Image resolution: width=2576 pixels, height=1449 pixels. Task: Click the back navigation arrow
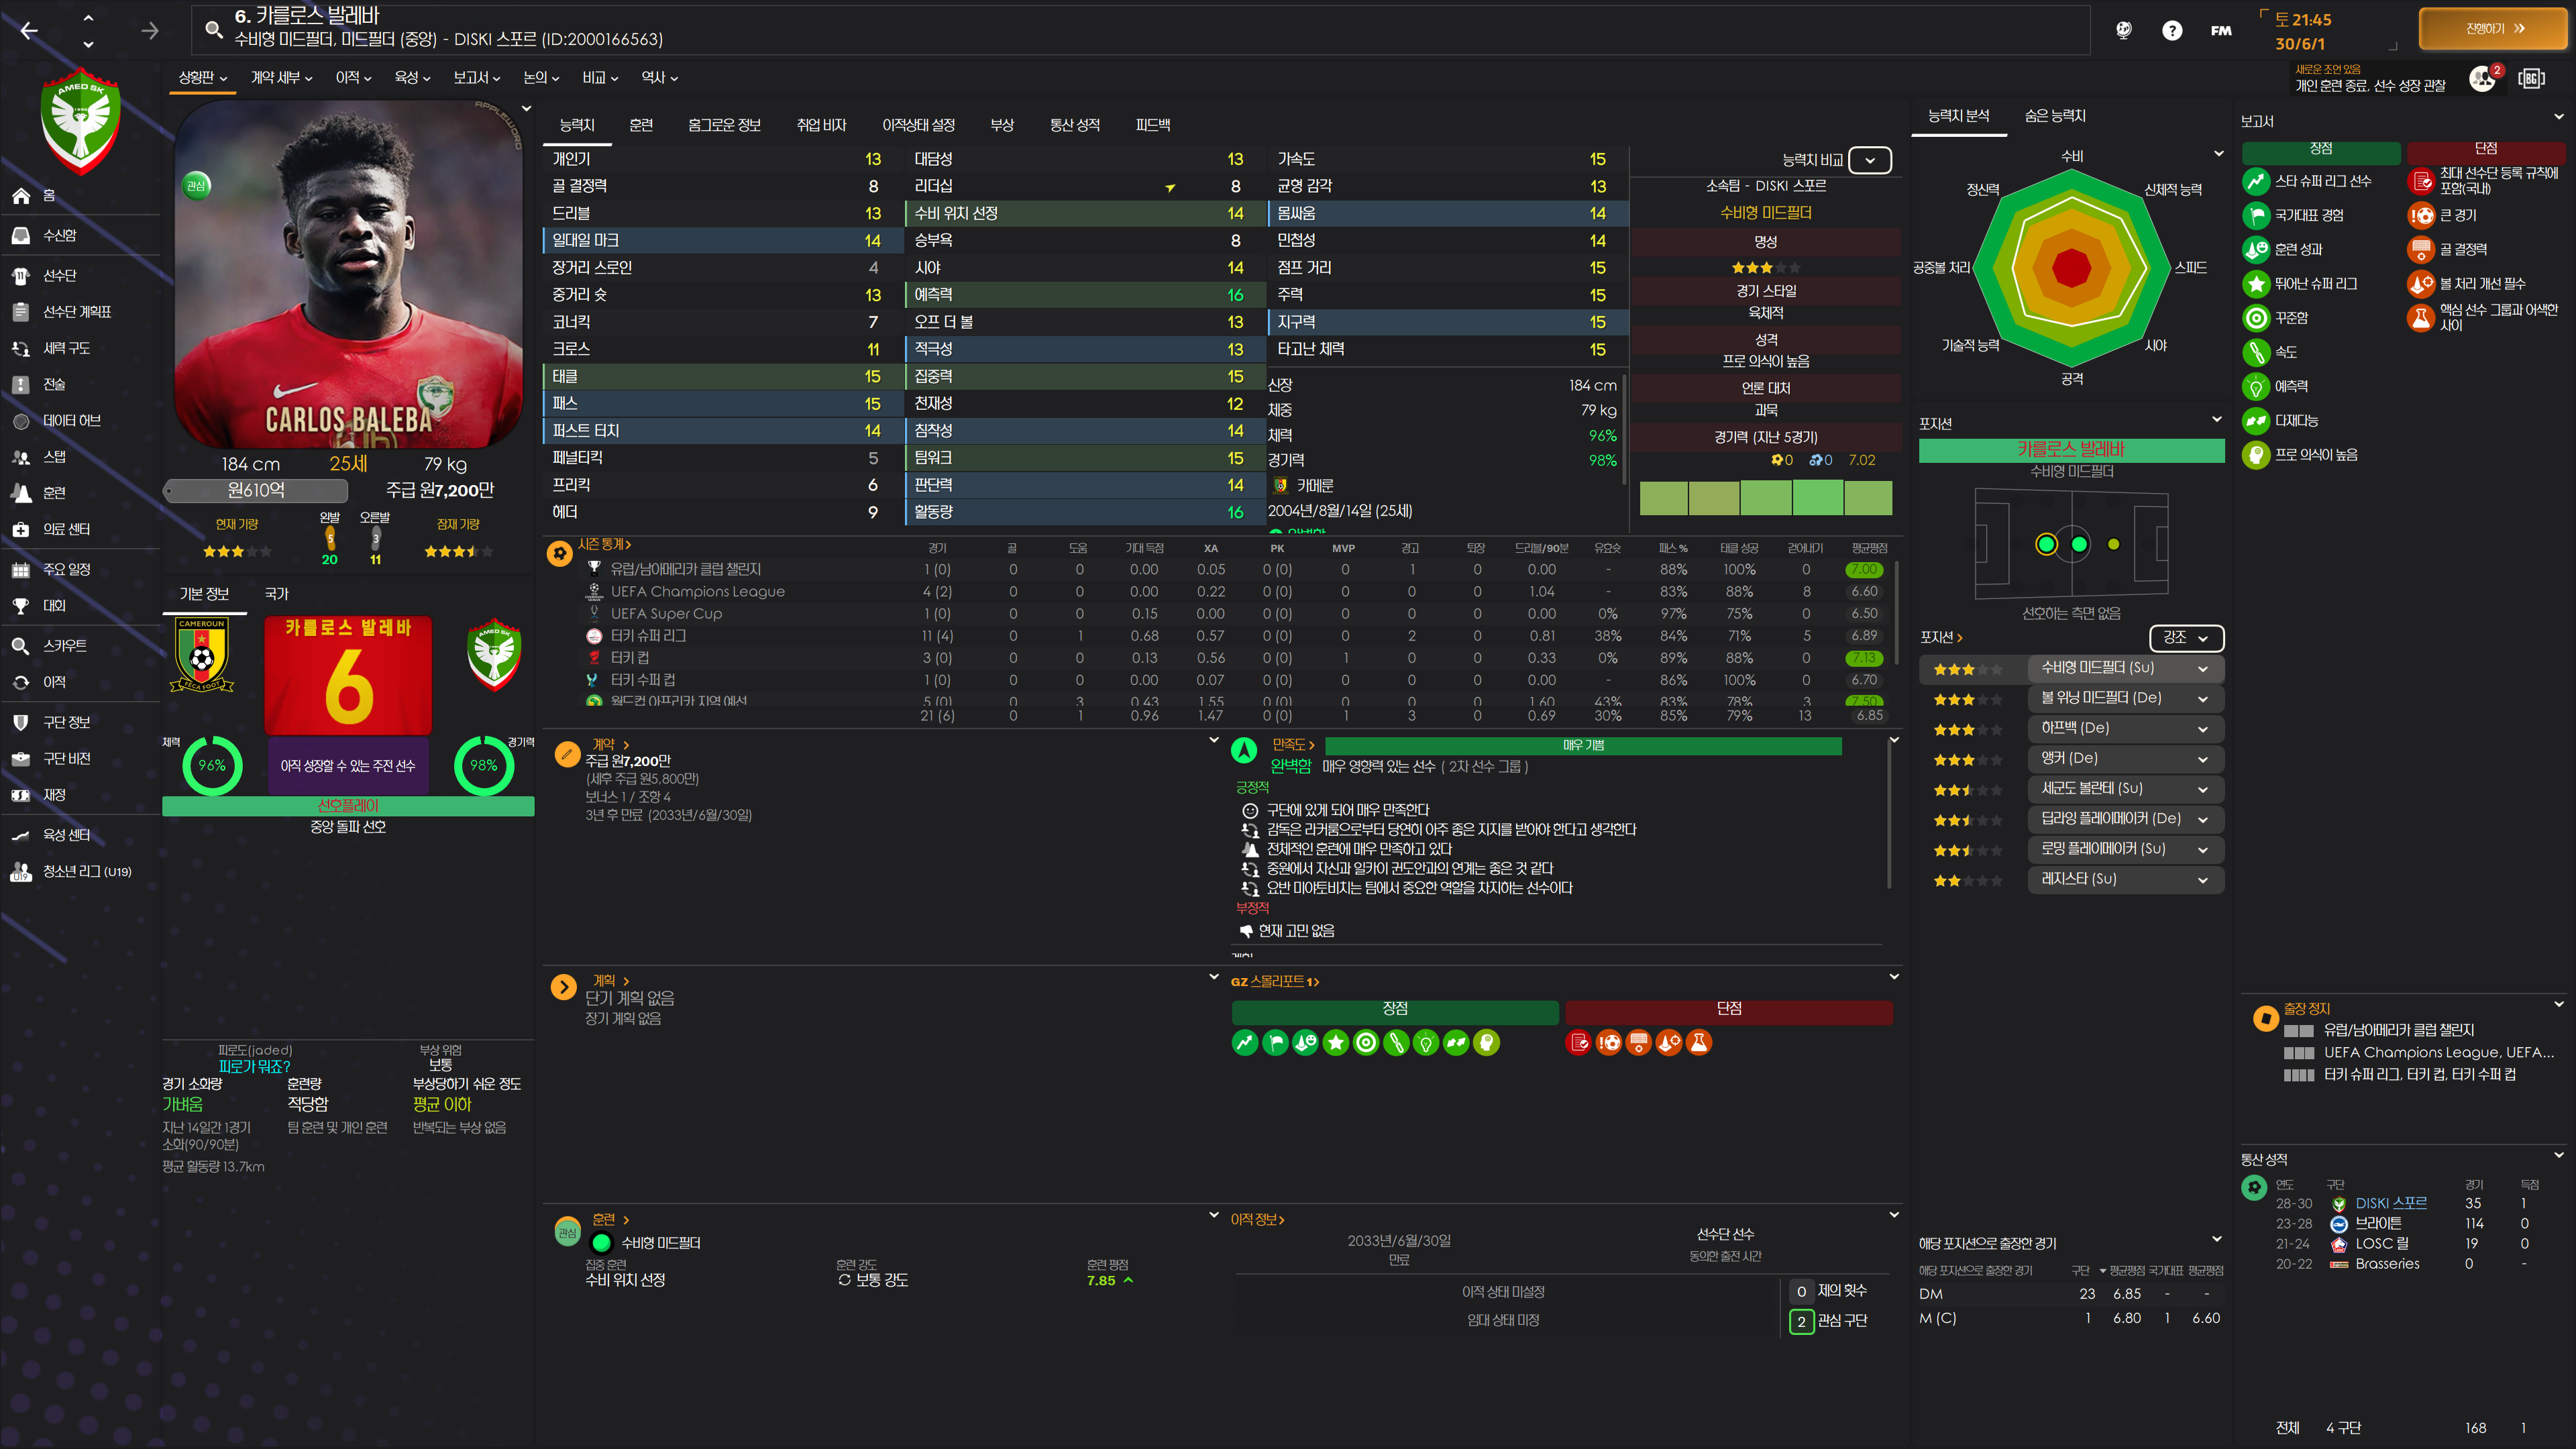(x=29, y=31)
